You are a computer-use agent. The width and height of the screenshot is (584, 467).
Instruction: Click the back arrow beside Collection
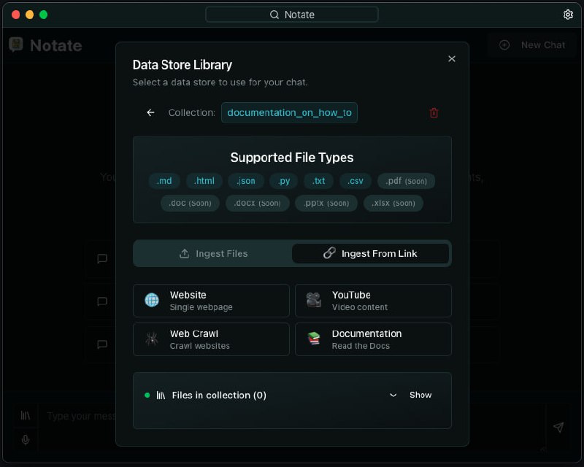pyautogui.click(x=150, y=113)
